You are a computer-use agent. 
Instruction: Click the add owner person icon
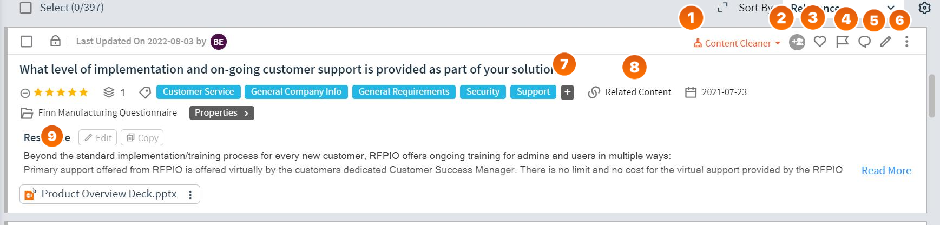(x=797, y=42)
